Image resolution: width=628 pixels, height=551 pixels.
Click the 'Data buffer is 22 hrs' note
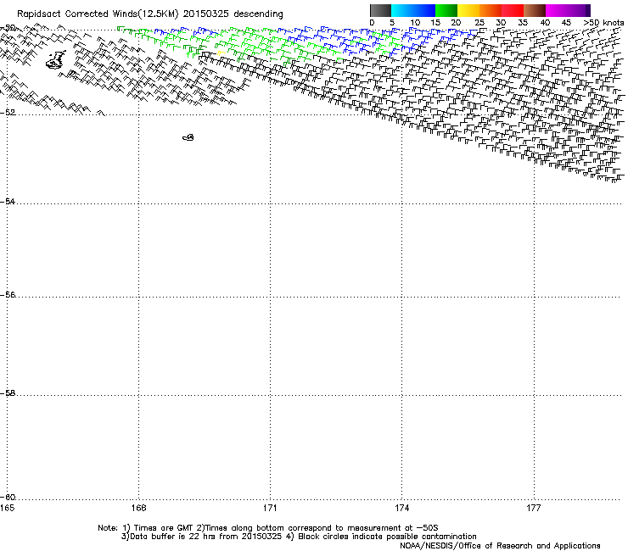click(202, 537)
